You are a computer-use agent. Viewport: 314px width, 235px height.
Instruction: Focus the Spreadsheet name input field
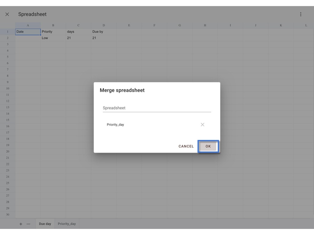157,108
